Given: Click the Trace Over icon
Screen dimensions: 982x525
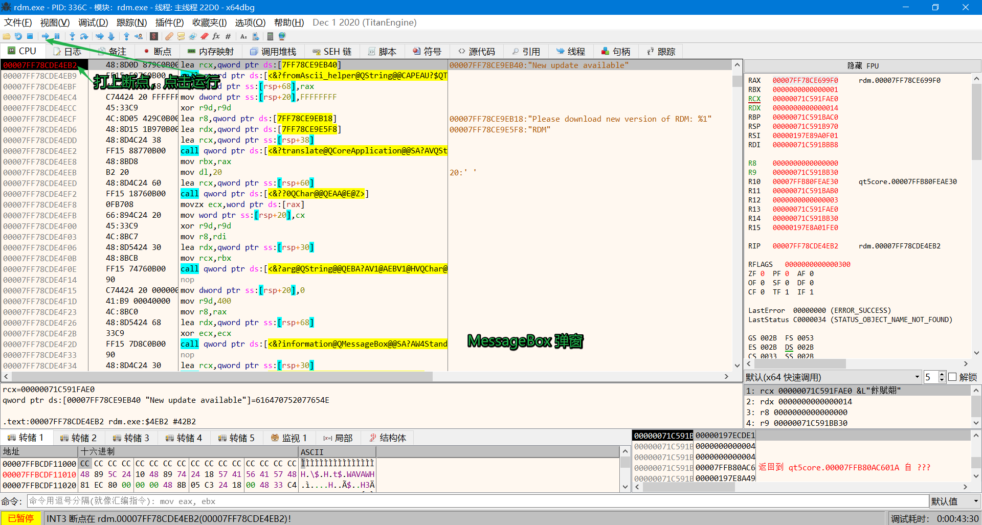Looking at the screenshot, I should click(111, 36).
